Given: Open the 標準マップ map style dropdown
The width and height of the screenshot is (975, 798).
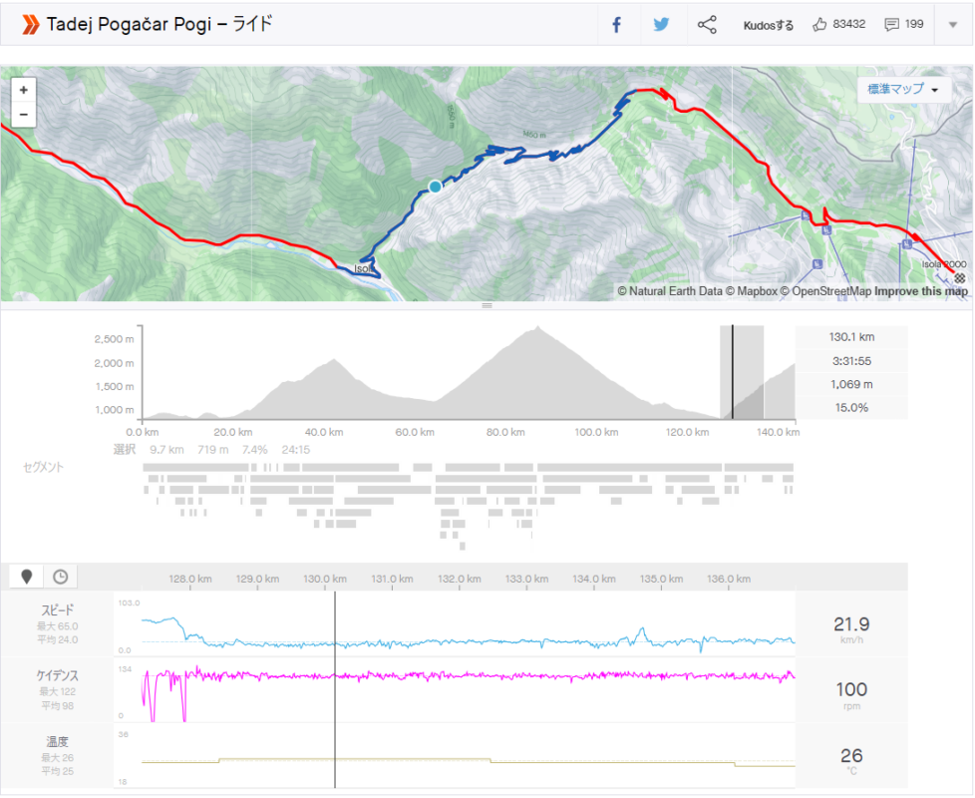Looking at the screenshot, I should (x=903, y=89).
